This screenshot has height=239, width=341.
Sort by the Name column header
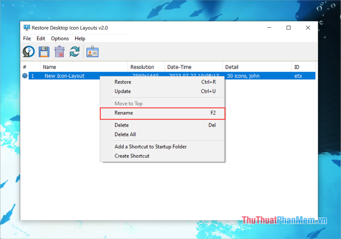[84, 67]
